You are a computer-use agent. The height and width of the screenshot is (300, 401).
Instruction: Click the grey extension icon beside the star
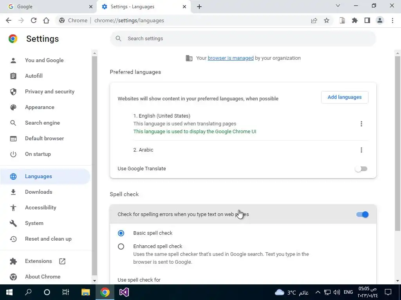point(342,20)
